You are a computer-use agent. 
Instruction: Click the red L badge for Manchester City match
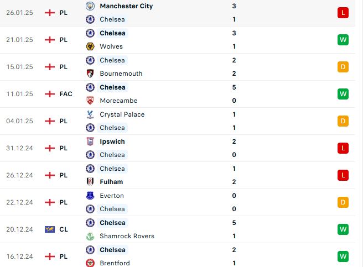343,13
